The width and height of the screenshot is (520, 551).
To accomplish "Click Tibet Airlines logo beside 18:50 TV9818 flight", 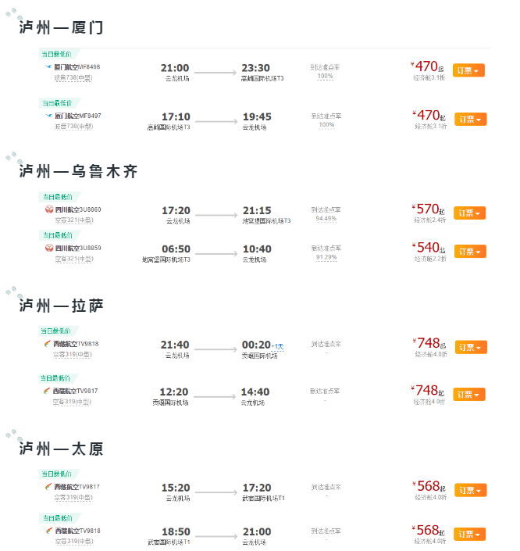I will pyautogui.click(x=49, y=531).
